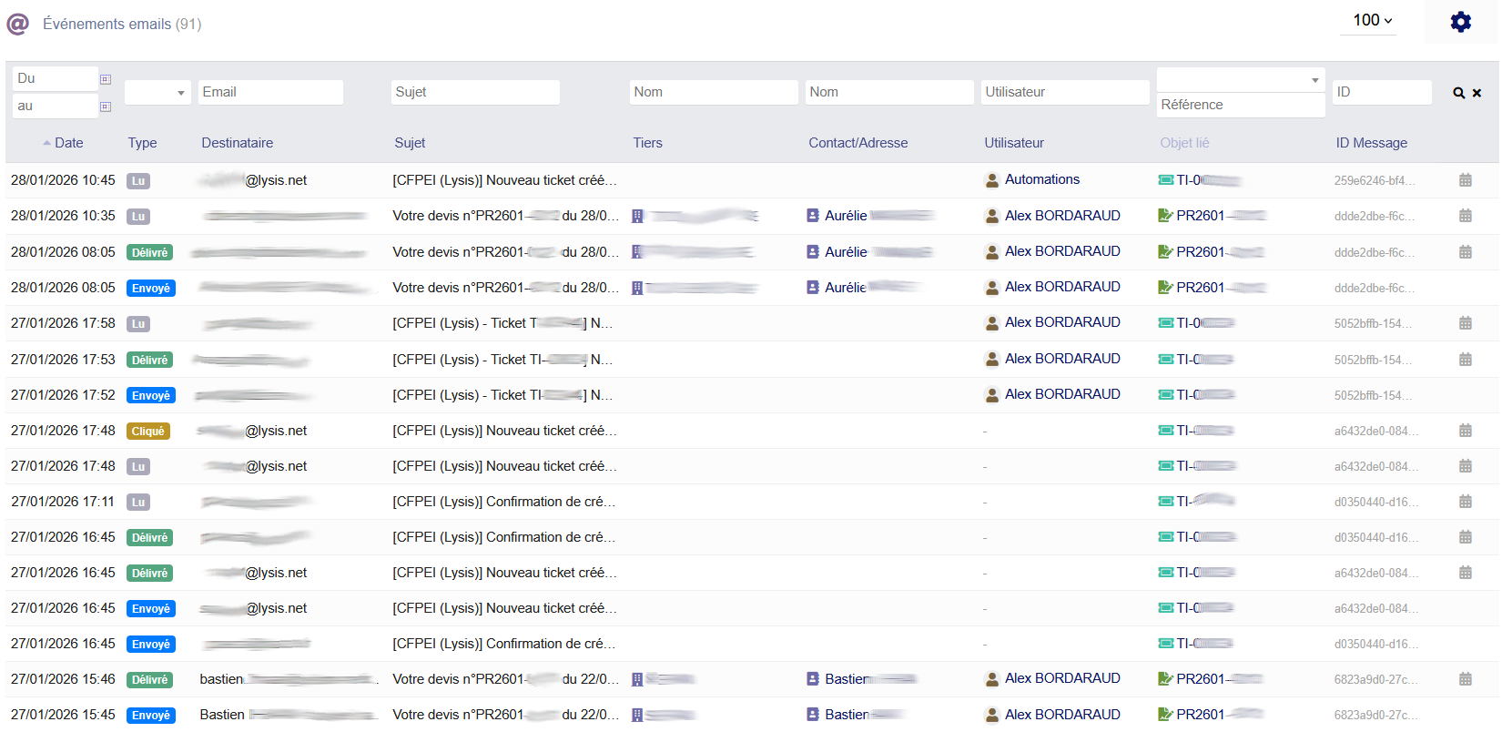Click the Email filter input field
The image size is (1502, 732).
pos(270,93)
